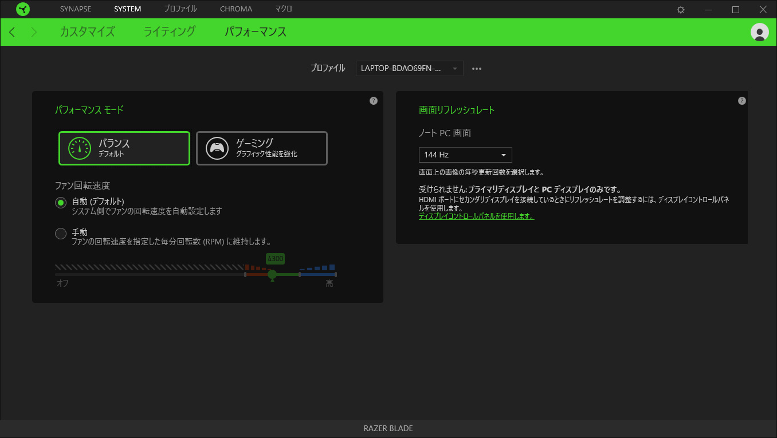Click the fan speed slider handle

point(272,275)
